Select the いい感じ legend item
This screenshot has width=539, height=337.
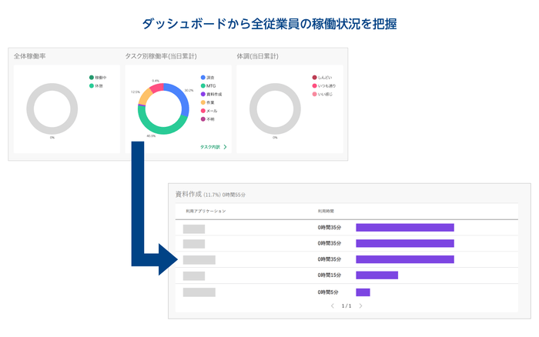[x=325, y=94]
